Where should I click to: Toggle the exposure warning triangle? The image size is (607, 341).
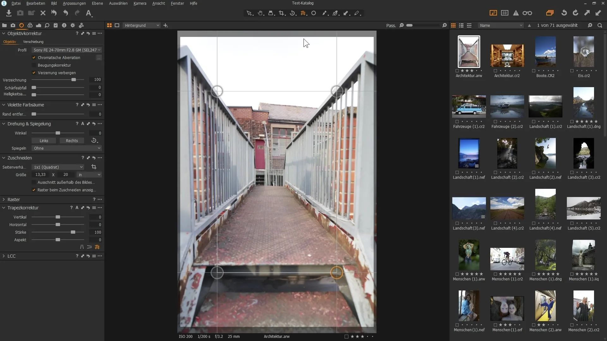(516, 13)
